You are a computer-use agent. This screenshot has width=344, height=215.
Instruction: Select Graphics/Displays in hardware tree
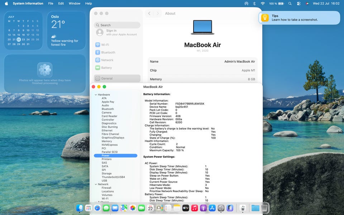(x=113, y=138)
